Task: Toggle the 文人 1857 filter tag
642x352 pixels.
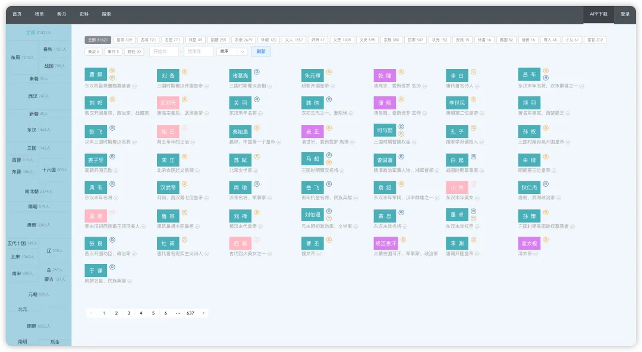Action: click(294, 40)
